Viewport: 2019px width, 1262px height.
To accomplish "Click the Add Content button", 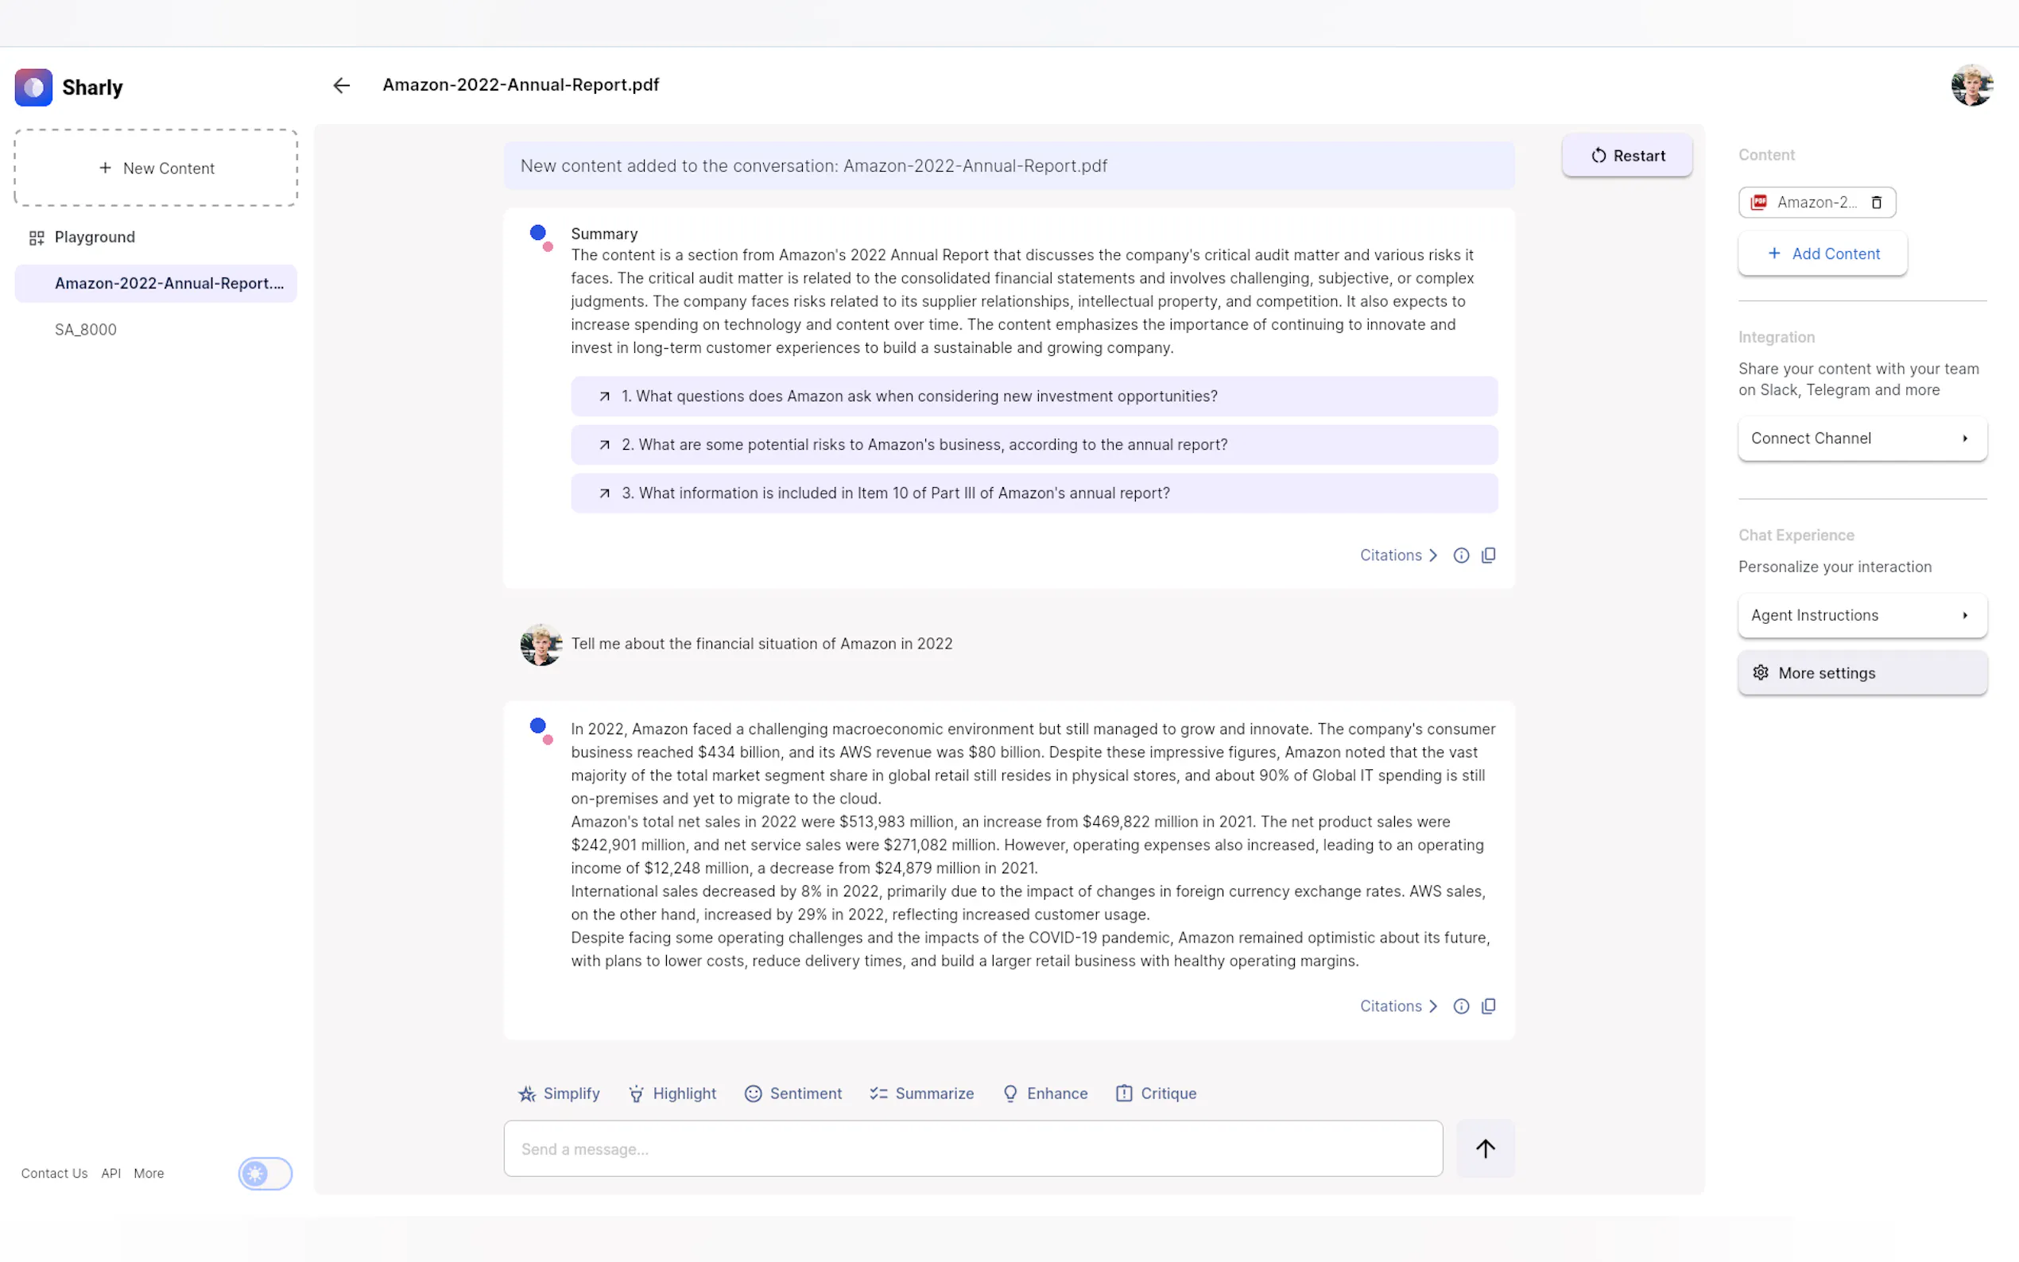I will point(1822,254).
